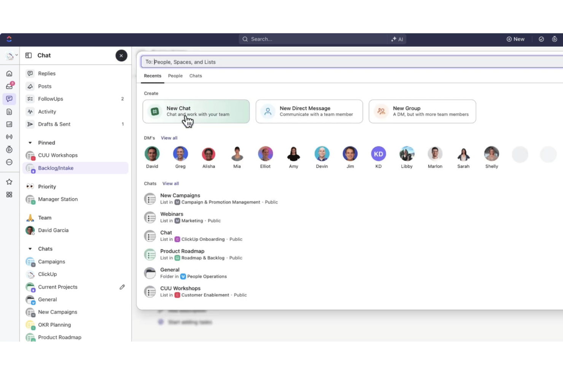Switch to the Chats tab
This screenshot has height=375, width=563.
pyautogui.click(x=196, y=76)
